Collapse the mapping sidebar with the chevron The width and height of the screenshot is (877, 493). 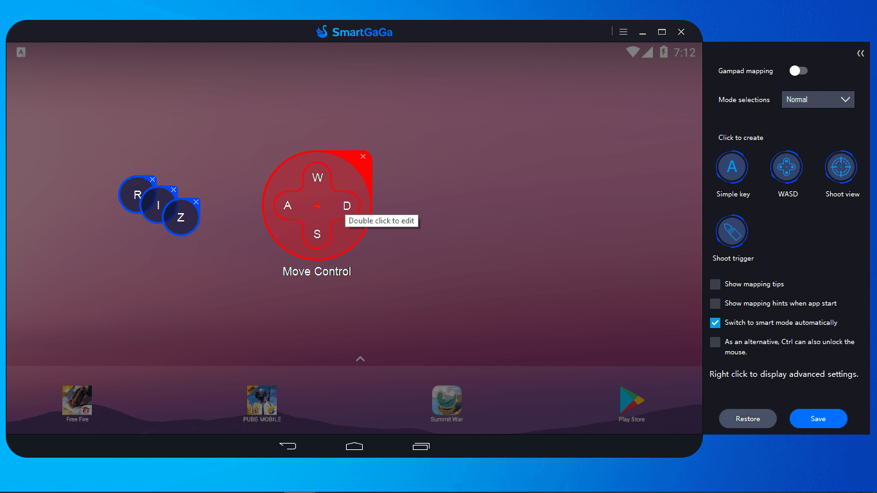pos(860,53)
